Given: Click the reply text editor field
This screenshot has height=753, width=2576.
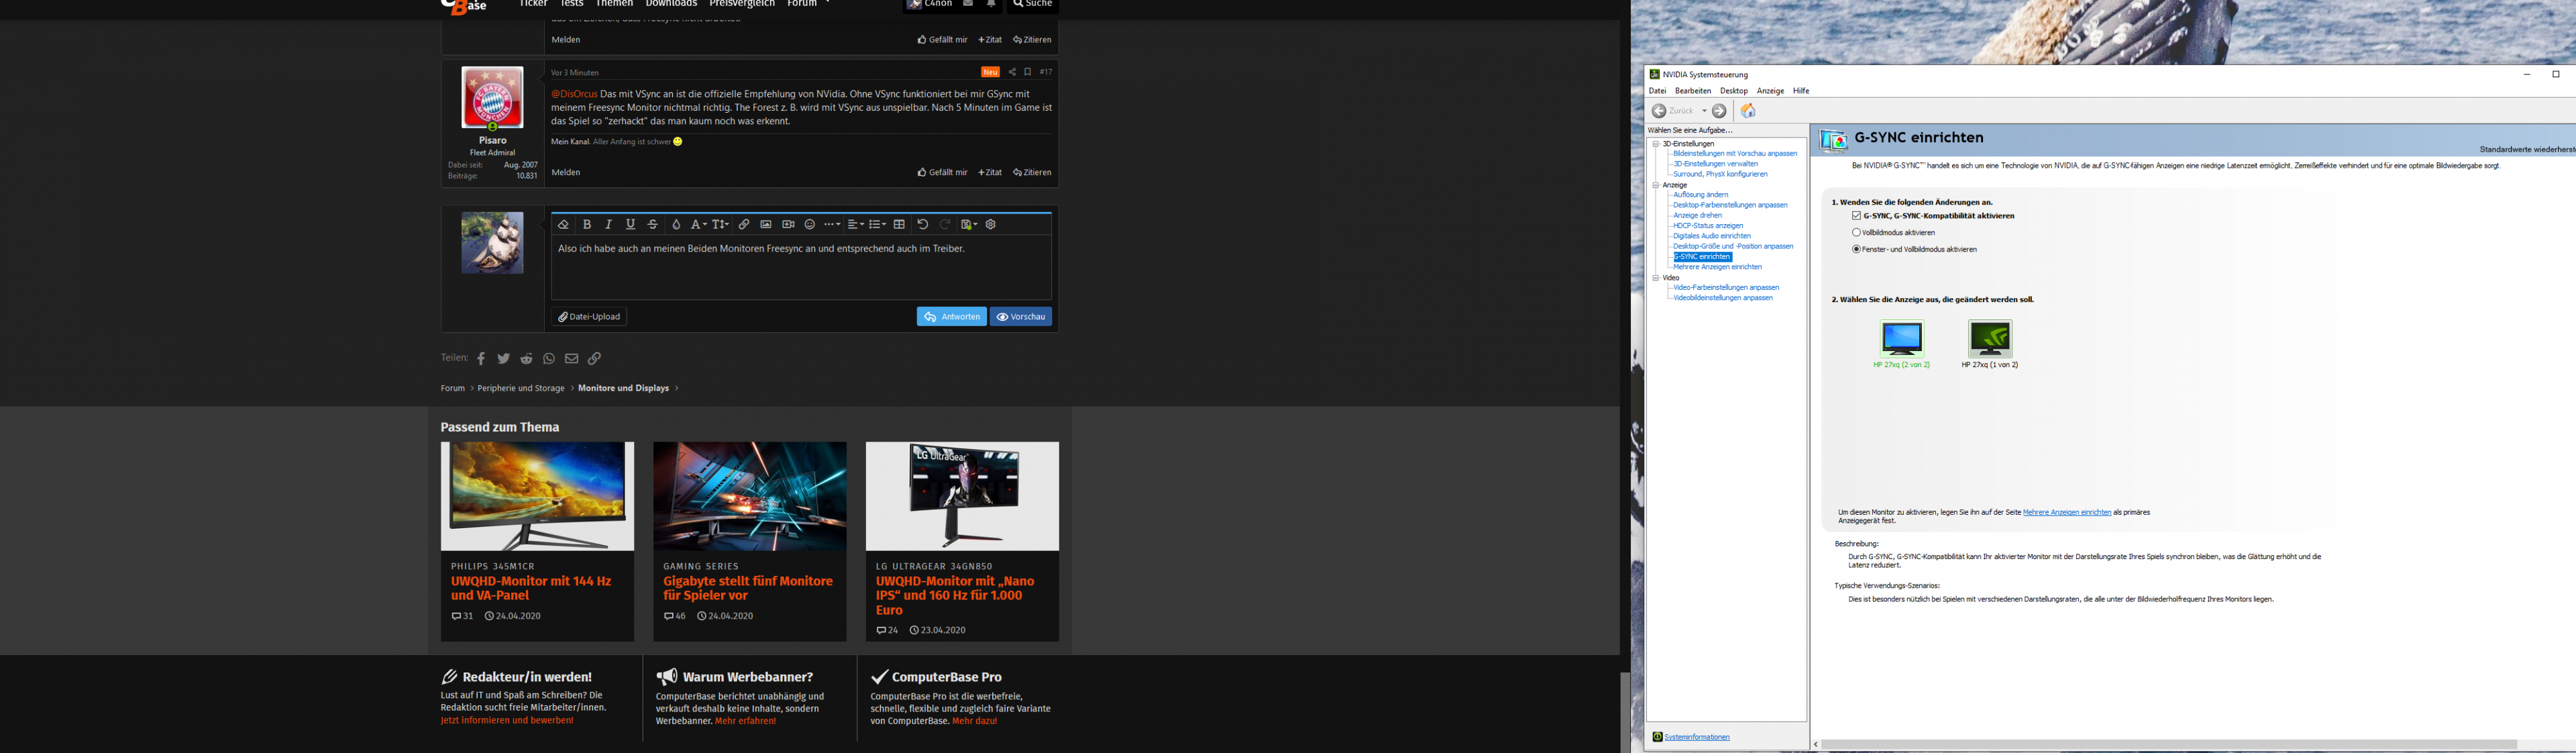Looking at the screenshot, I should pos(801,268).
